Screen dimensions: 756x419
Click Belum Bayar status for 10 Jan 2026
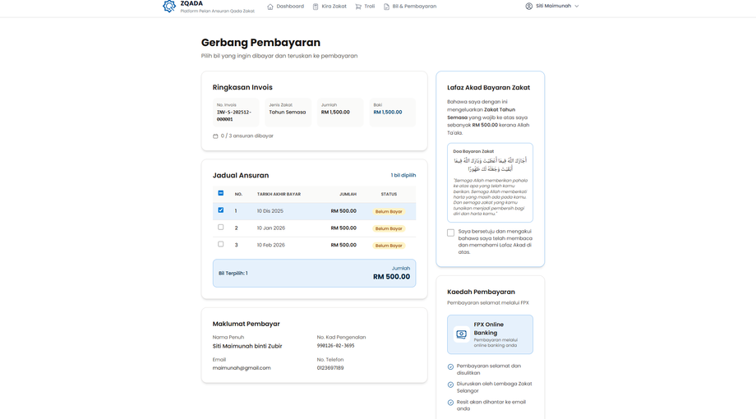coord(389,228)
